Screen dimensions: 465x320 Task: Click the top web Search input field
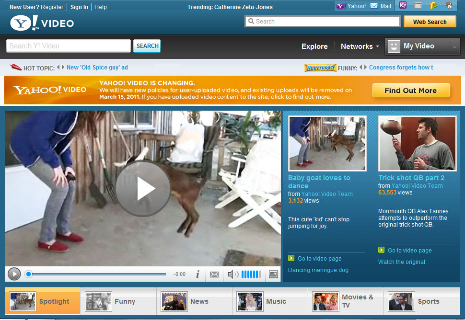tap(323, 22)
